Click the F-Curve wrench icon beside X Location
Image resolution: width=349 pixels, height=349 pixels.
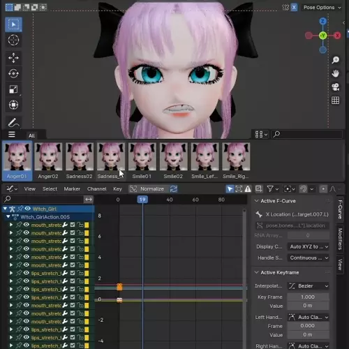coord(259,214)
